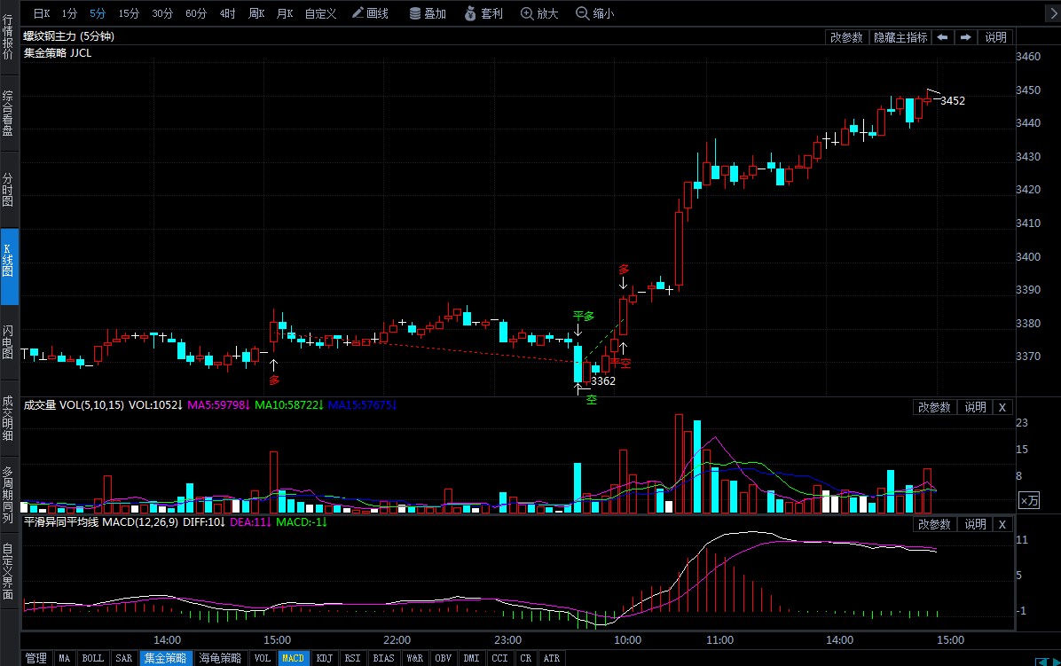The image size is (1061, 666).
Task: Click 说明 in the MACD panel header
Action: coord(975,524)
